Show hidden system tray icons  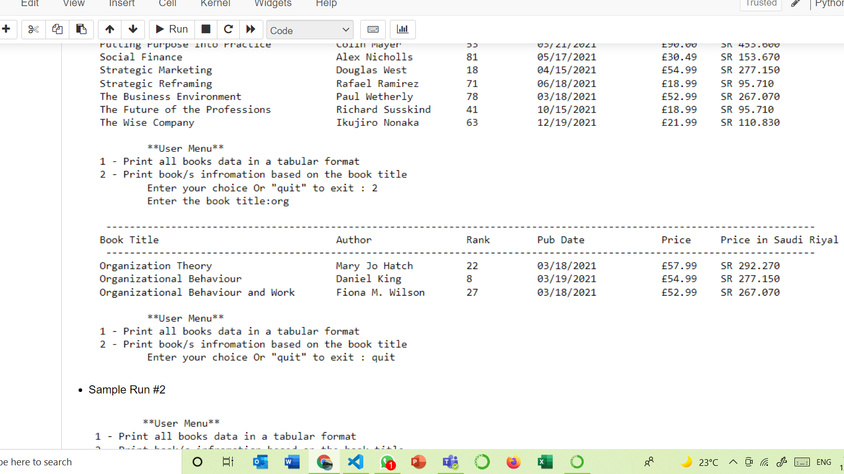tap(733, 462)
